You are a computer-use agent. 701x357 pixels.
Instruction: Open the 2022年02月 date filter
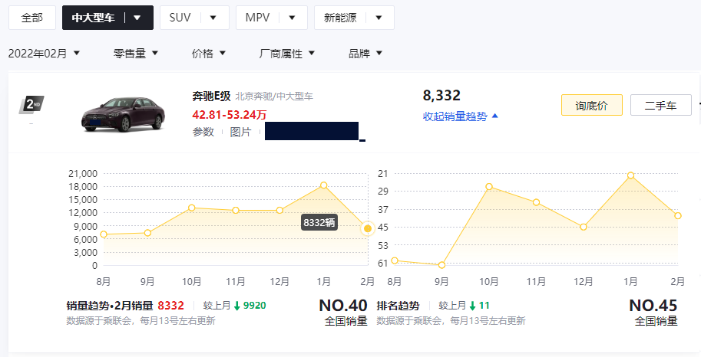coord(44,54)
